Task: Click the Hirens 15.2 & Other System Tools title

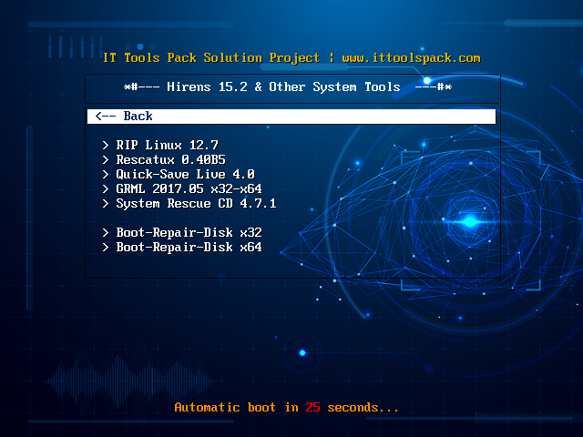Action: (283, 87)
